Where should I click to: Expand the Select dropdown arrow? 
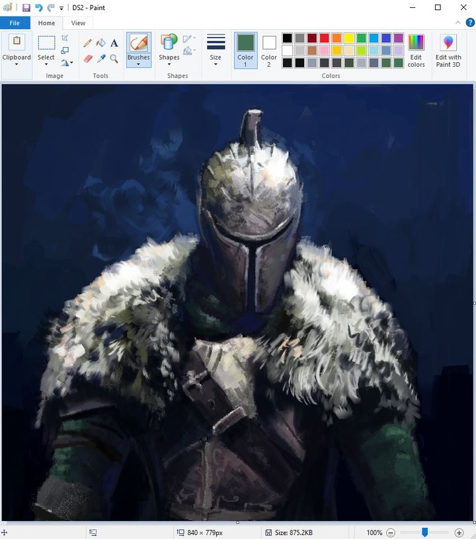(46, 64)
